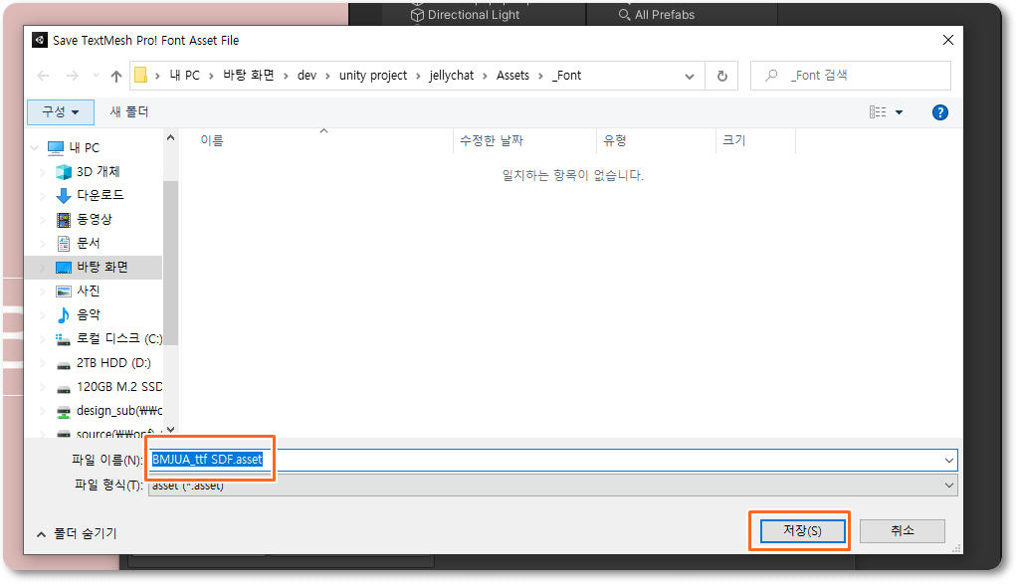Select 다운로드 folder in tree

(x=100, y=195)
